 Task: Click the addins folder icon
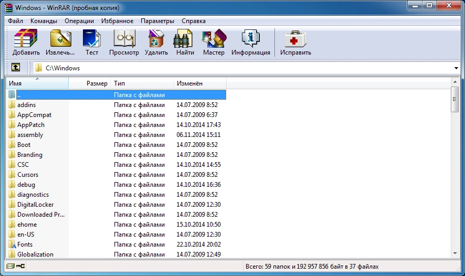tap(12, 104)
